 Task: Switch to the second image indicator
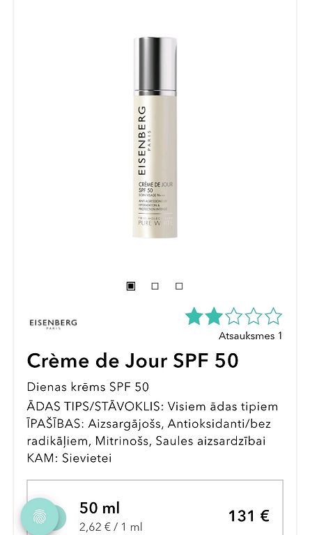pos(155,286)
